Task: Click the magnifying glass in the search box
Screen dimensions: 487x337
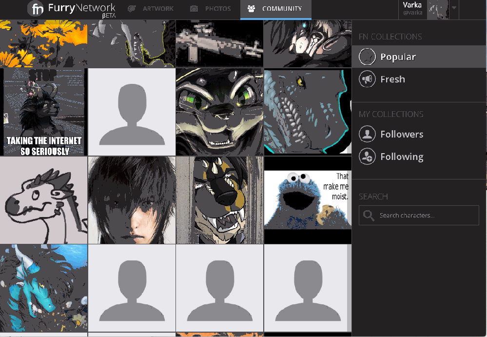Action: point(370,215)
